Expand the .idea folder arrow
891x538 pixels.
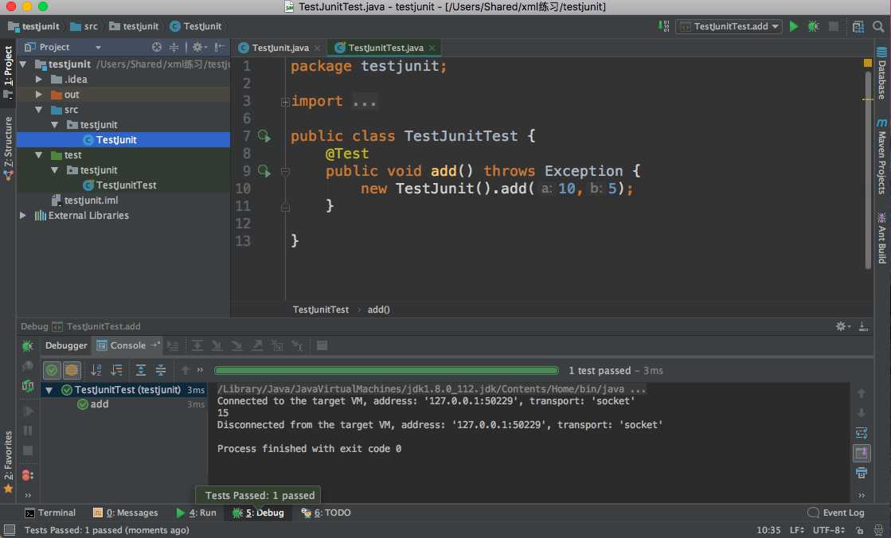pyautogui.click(x=39, y=79)
